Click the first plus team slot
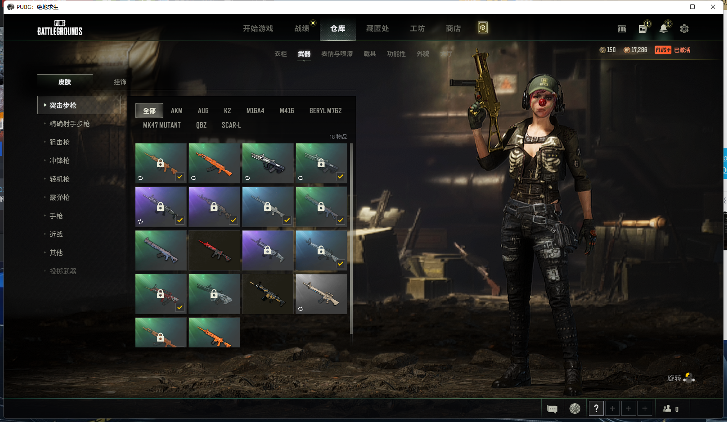The width and height of the screenshot is (727, 422). tap(612, 409)
